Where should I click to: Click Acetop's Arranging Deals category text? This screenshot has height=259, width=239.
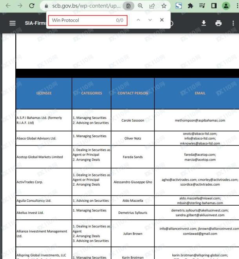coord(86,160)
